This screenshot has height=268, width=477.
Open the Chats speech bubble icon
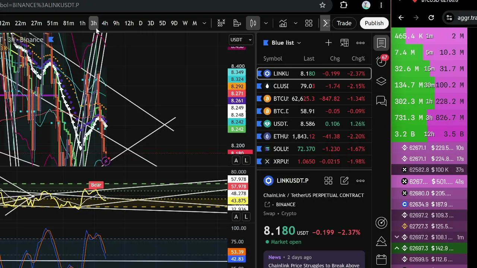(x=381, y=101)
